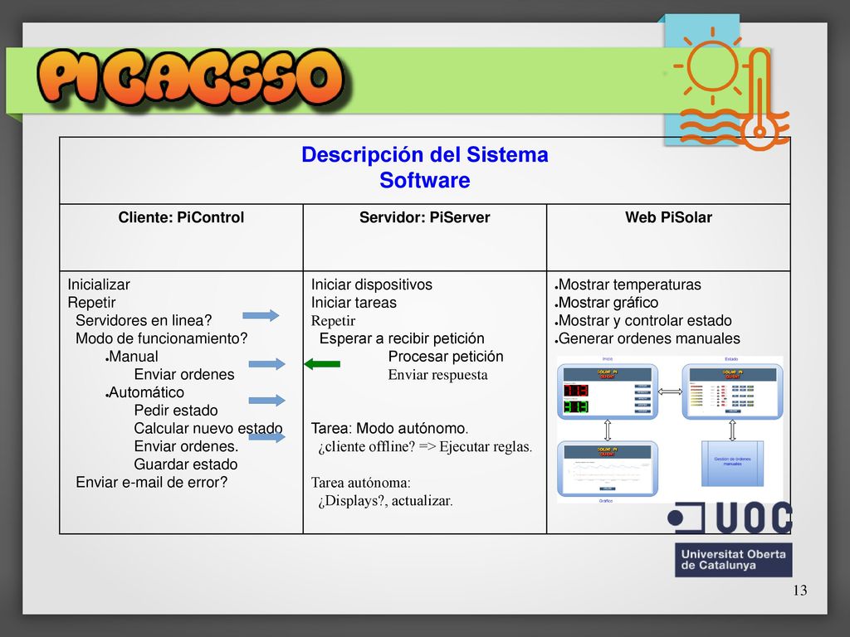The width and height of the screenshot is (850, 637).
Task: Click the Universitat Oberta de Catalunya badge
Action: tap(734, 560)
